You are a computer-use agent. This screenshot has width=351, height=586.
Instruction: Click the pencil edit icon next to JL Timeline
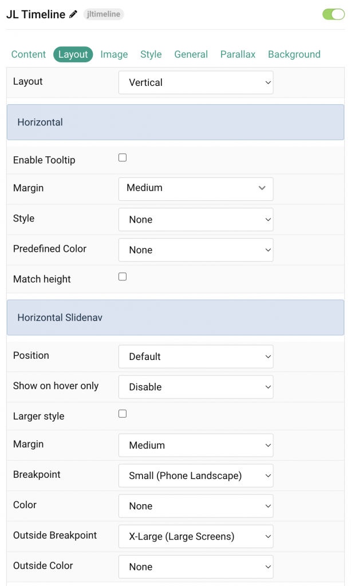(72, 14)
